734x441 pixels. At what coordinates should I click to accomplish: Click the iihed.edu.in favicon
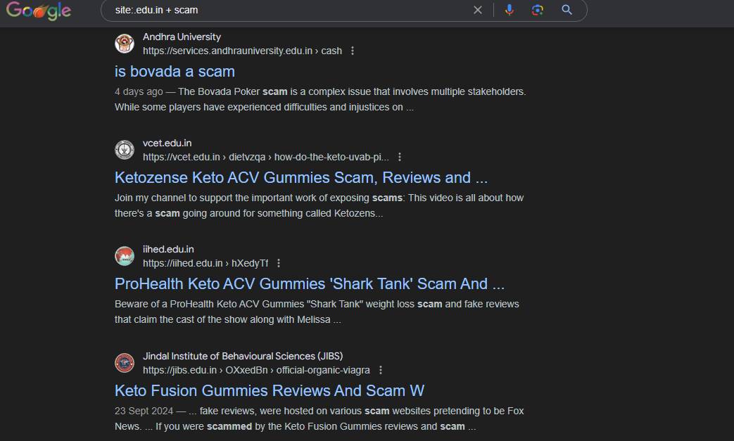[125, 256]
